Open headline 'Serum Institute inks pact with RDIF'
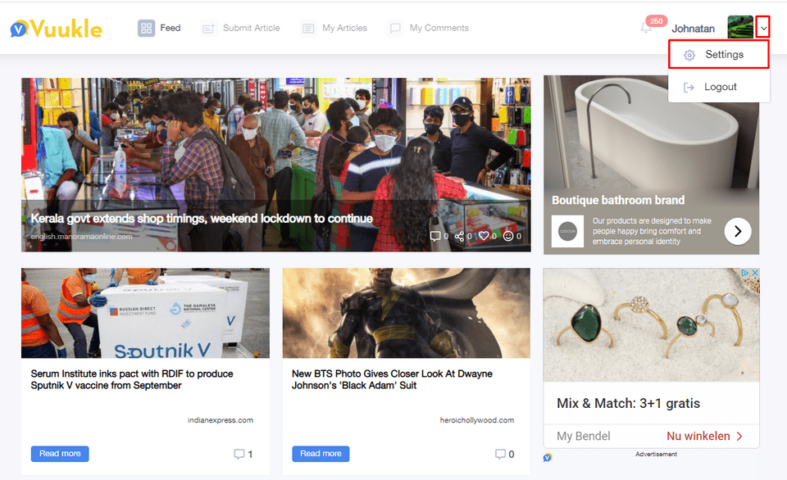This screenshot has width=787, height=480. (132, 380)
